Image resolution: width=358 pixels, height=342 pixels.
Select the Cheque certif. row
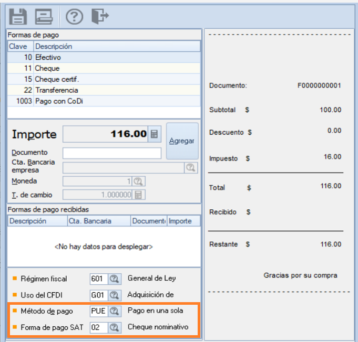point(104,79)
